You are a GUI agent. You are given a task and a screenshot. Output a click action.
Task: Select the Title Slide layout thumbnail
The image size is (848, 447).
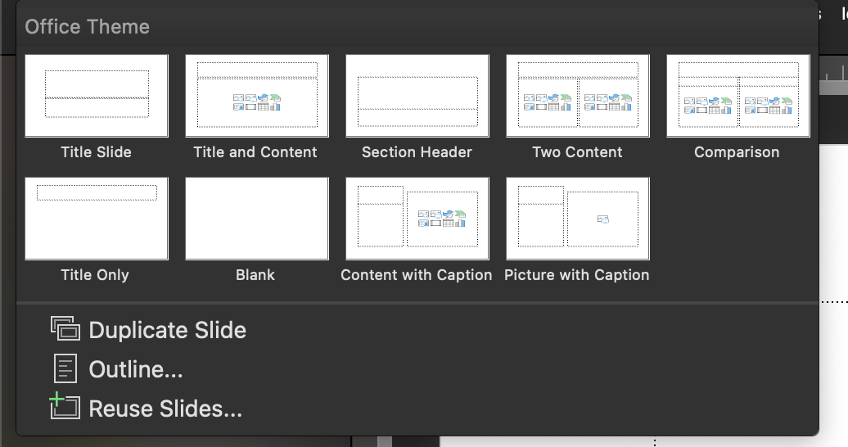pyautogui.click(x=97, y=96)
